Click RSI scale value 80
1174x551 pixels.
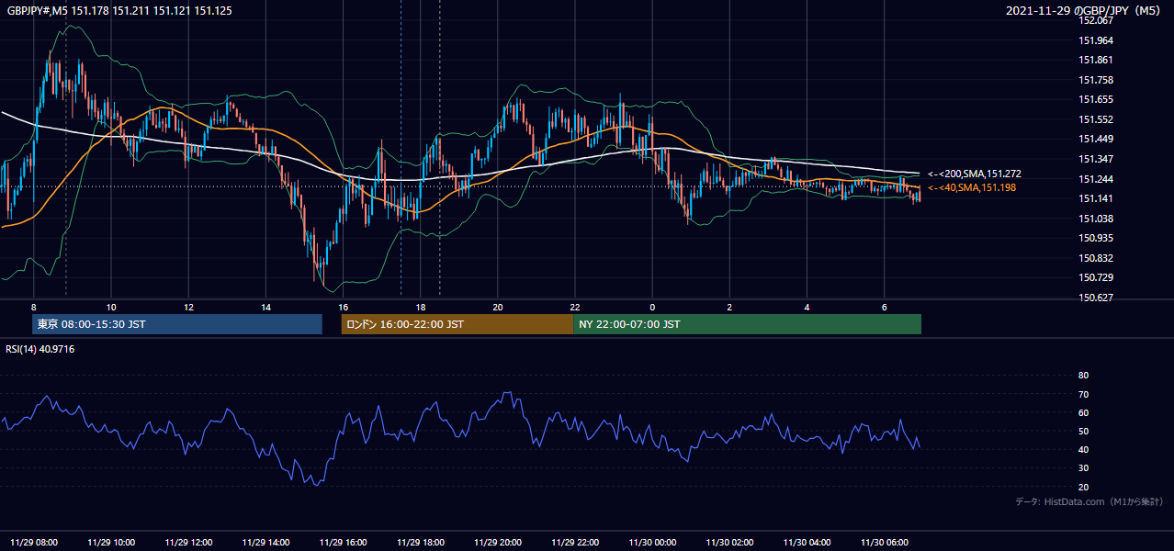(x=1083, y=376)
